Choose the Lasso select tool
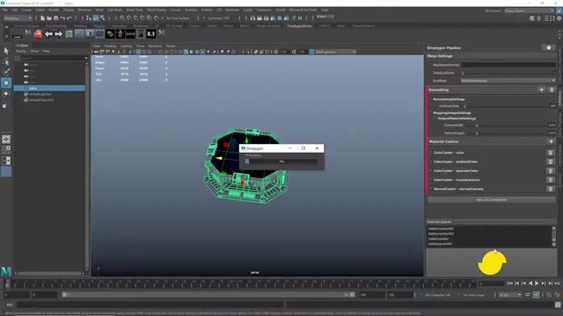The width and height of the screenshot is (563, 316). [x=6, y=62]
